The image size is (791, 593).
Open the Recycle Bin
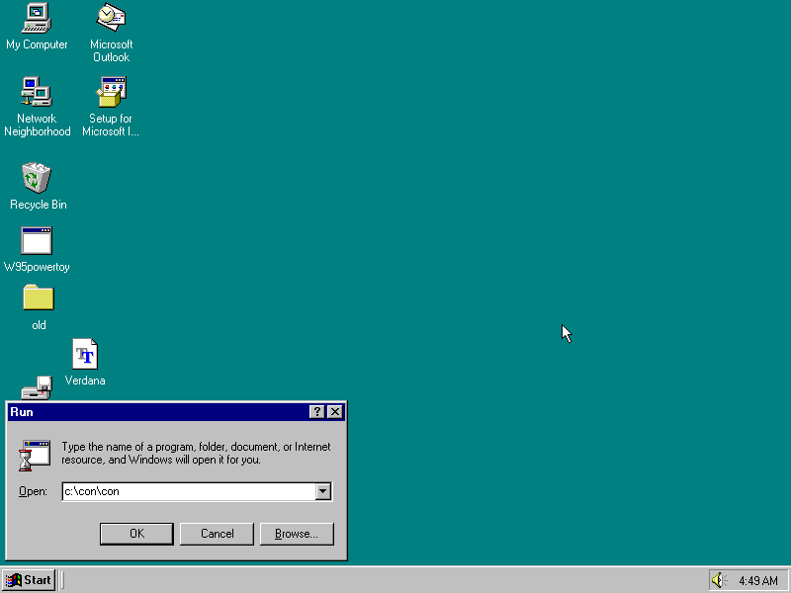point(37,181)
